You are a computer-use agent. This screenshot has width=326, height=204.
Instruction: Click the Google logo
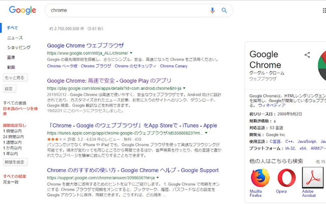tap(22, 10)
